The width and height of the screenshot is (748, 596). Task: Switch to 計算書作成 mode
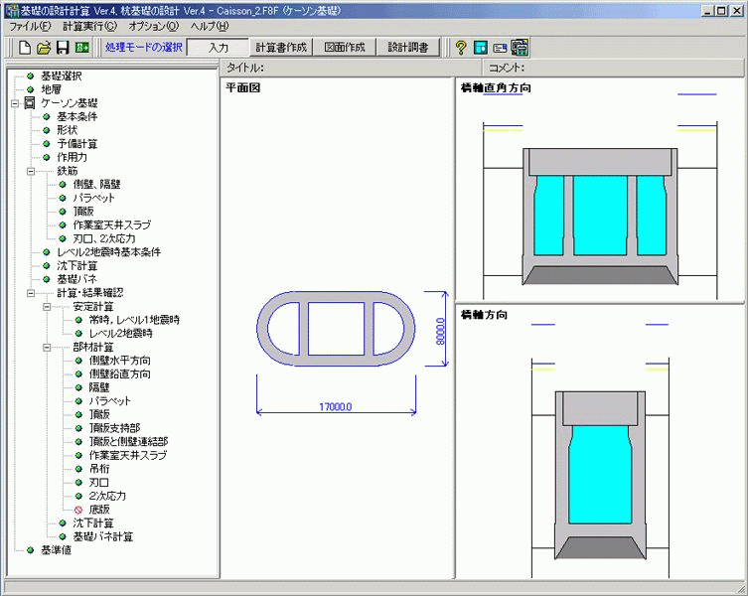[x=282, y=47]
